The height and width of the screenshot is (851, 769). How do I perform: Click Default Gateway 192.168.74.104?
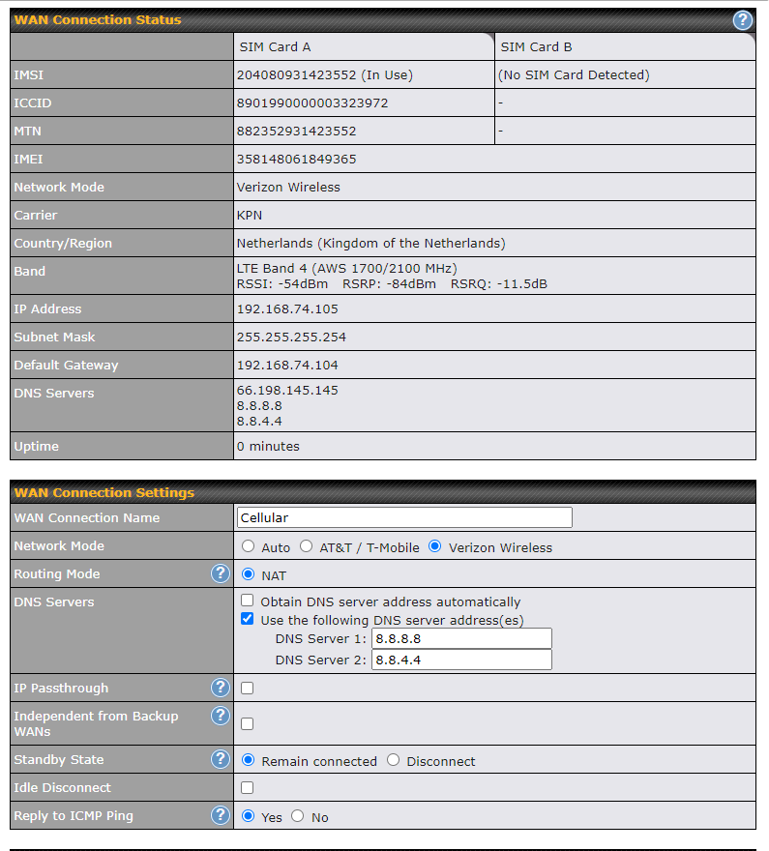pos(287,366)
